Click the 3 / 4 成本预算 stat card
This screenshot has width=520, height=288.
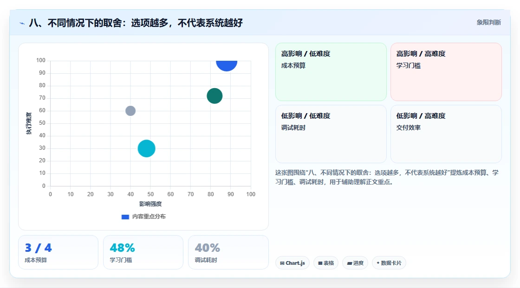[58, 252]
